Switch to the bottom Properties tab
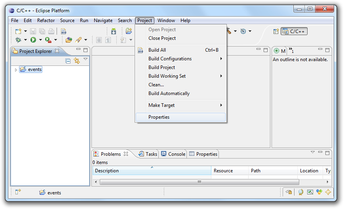 pos(203,154)
